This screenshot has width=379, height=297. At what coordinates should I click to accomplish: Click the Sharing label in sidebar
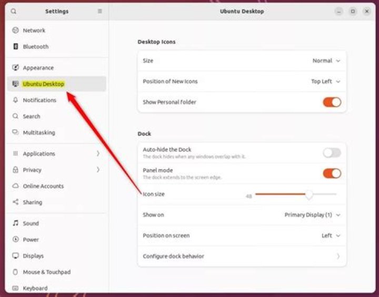tap(33, 202)
